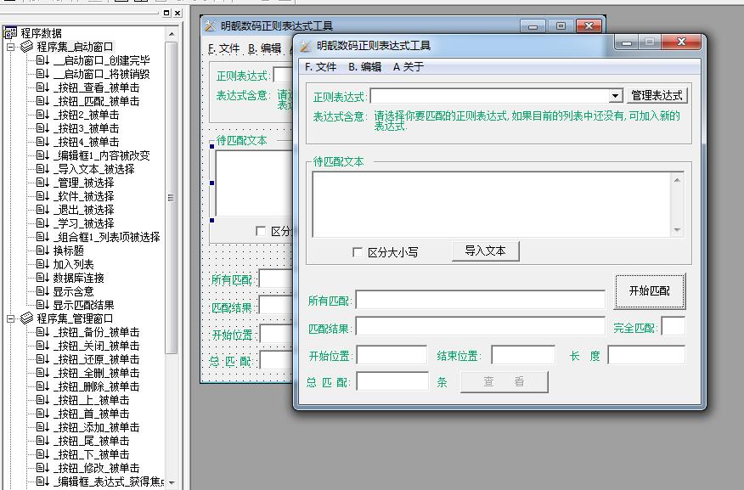Click icon beside __启动窗口_创建完毕
The width and height of the screenshot is (744, 490).
[x=42, y=60]
